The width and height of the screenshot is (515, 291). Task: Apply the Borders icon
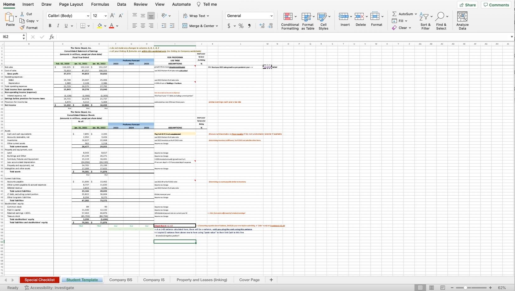point(83,26)
